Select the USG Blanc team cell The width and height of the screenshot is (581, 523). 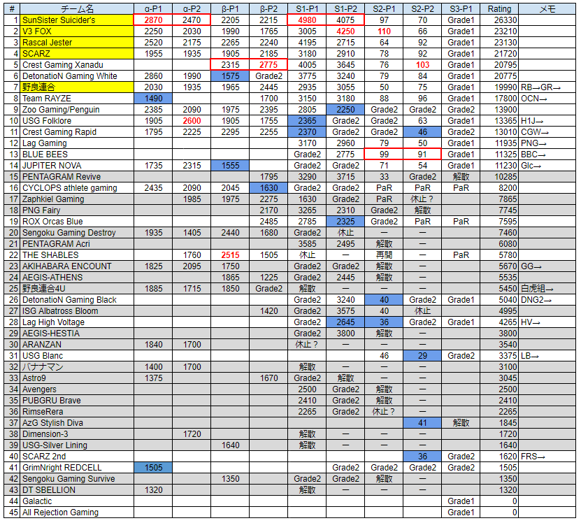pyautogui.click(x=77, y=355)
